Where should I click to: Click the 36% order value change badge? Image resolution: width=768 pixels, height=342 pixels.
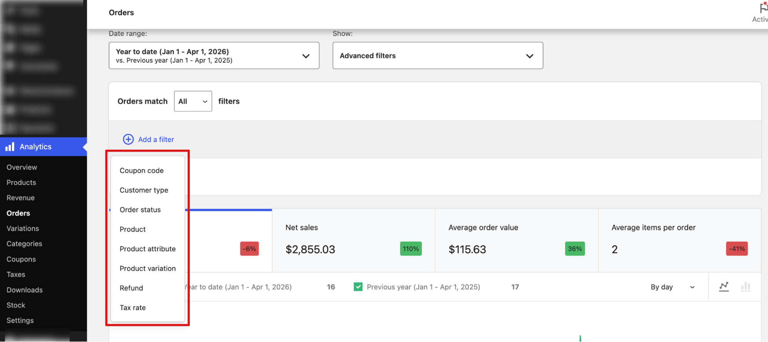point(575,249)
